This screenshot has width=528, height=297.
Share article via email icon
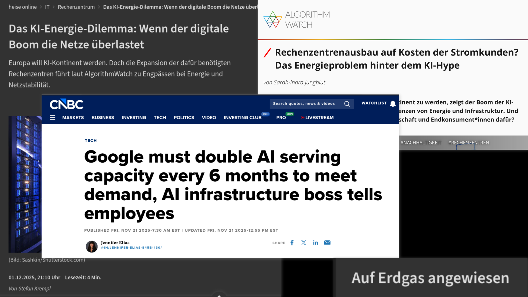point(327,243)
